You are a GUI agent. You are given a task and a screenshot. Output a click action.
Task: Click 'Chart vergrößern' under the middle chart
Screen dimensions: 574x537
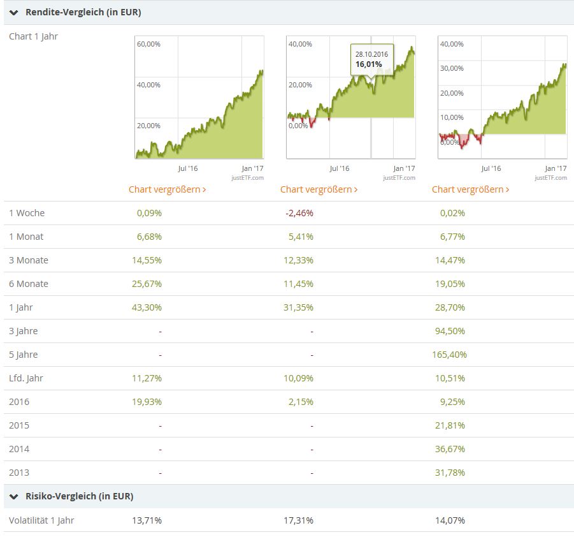[x=319, y=189]
